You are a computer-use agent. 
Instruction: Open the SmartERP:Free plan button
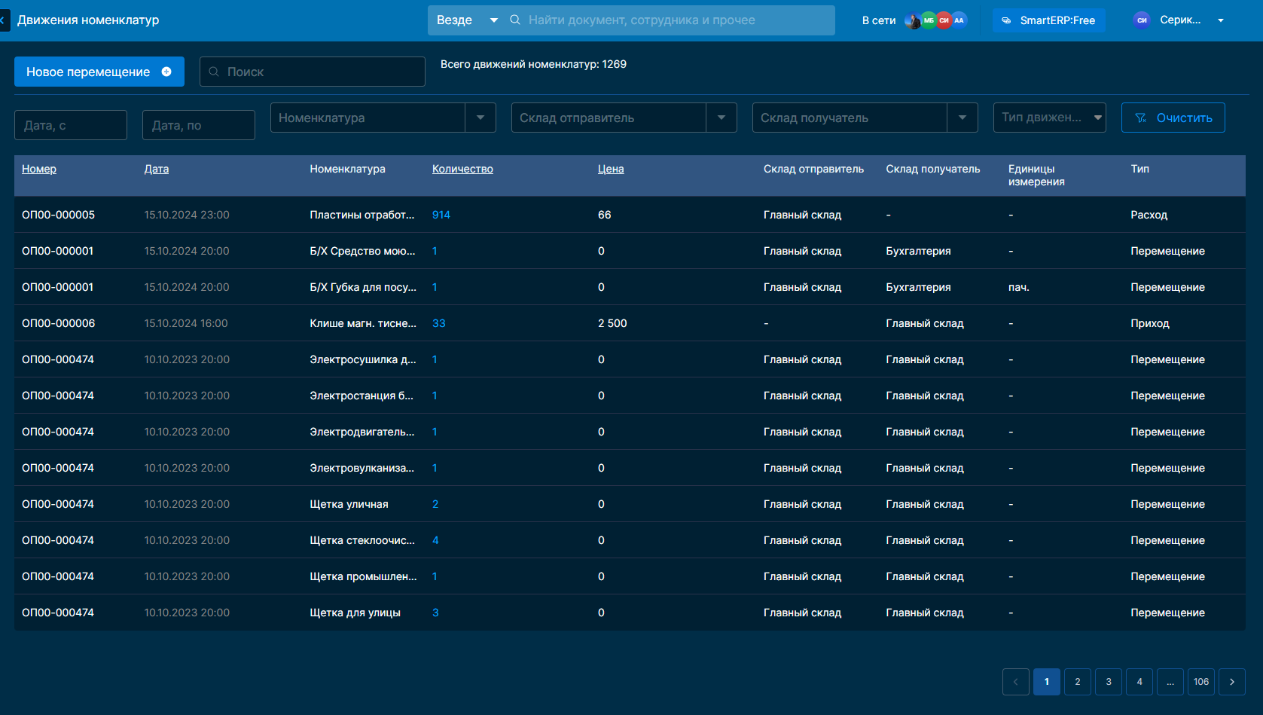1048,20
